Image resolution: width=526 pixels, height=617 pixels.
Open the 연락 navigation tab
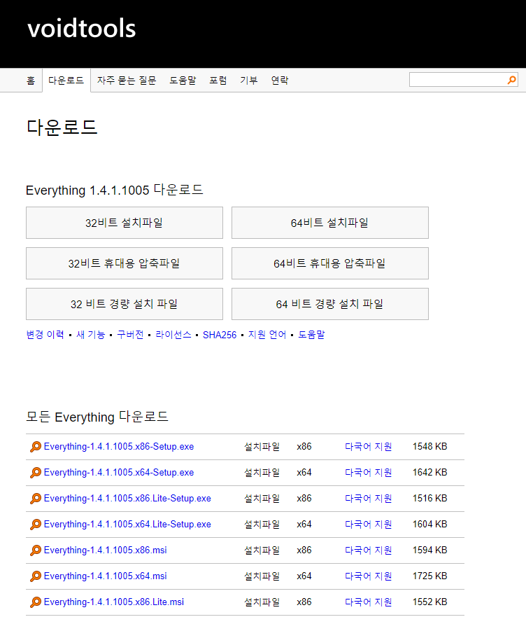click(x=280, y=81)
